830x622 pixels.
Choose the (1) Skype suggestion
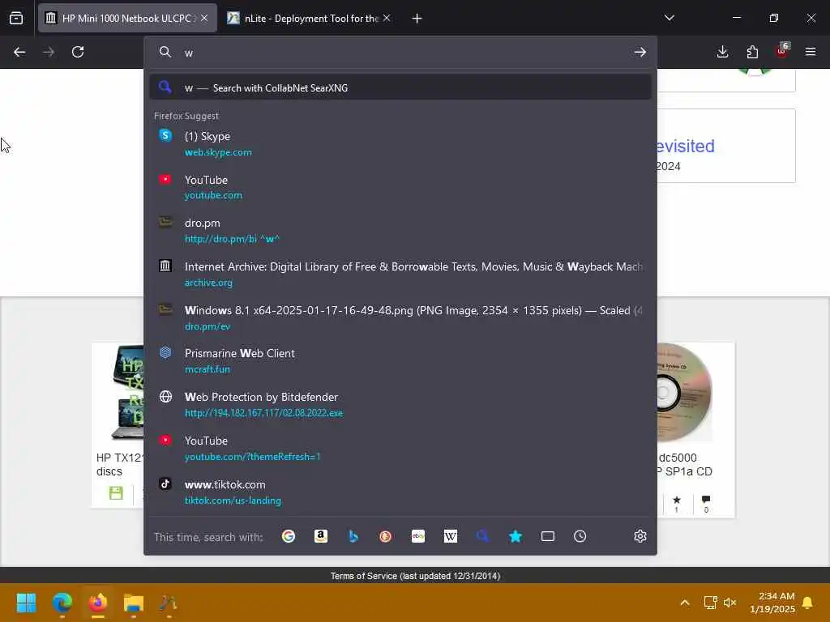click(400, 143)
